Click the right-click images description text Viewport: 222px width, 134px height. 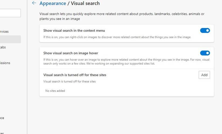[x=117, y=37]
